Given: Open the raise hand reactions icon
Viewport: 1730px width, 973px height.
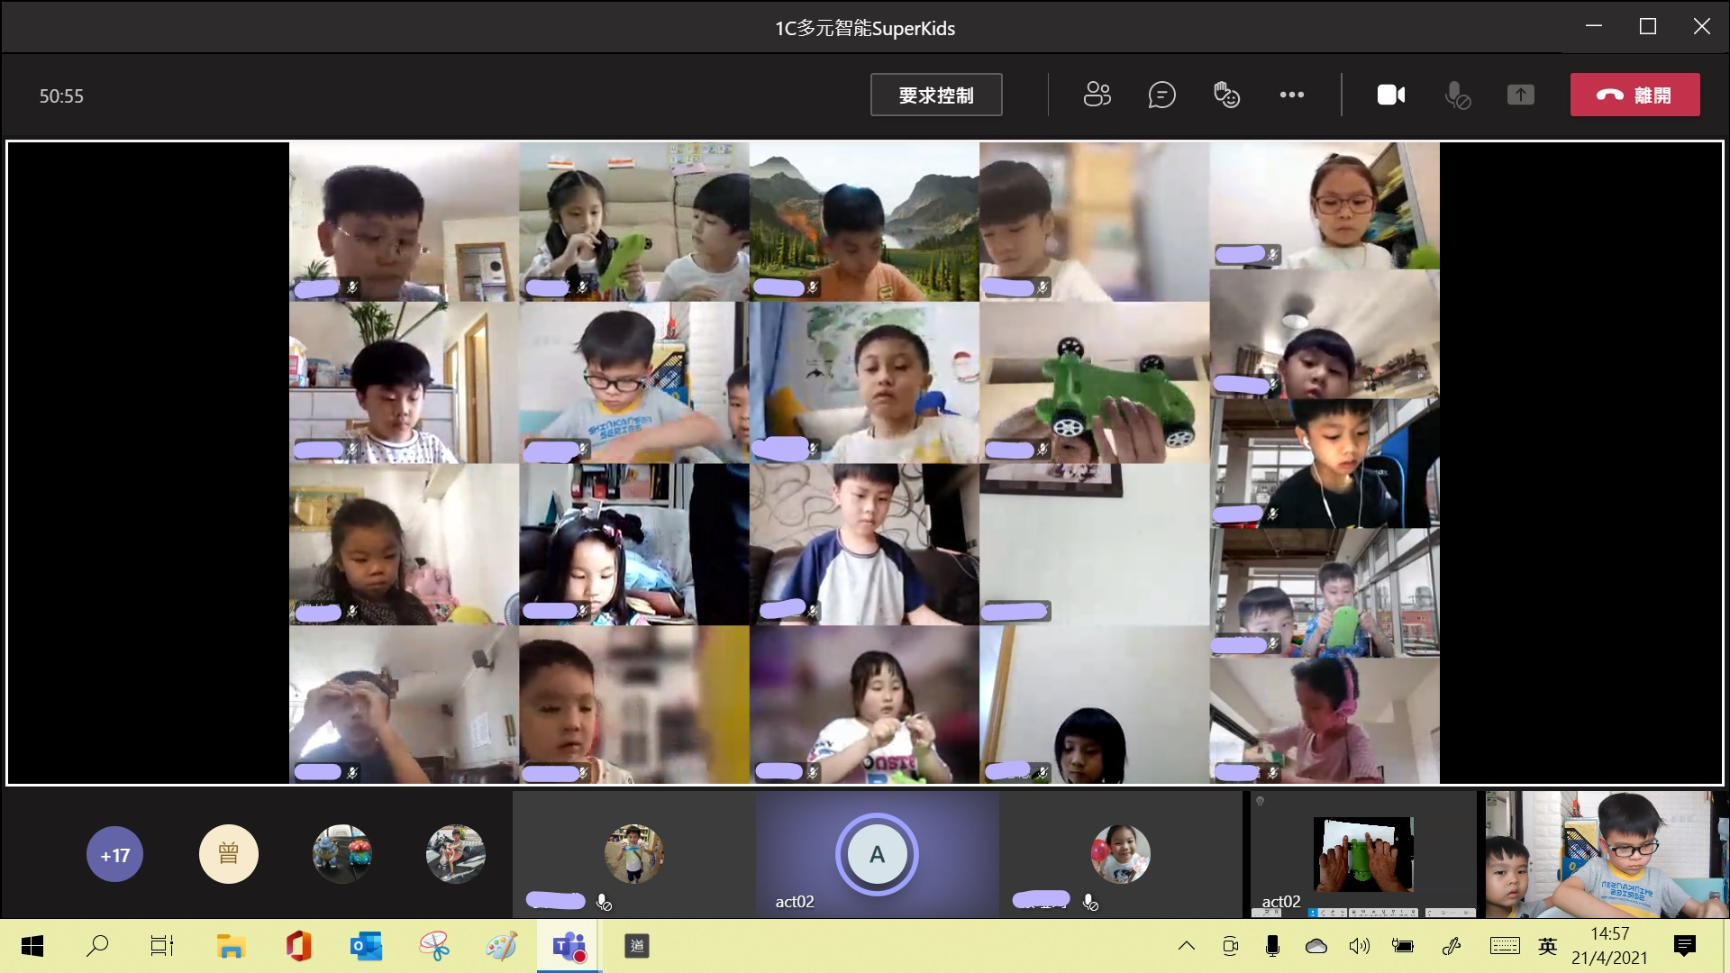Looking at the screenshot, I should pyautogui.click(x=1226, y=95).
